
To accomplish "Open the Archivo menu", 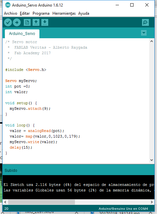I will pos(11,13).
